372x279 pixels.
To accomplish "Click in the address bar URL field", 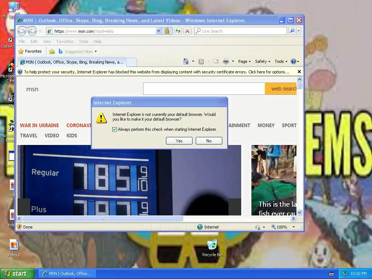I will [104, 31].
